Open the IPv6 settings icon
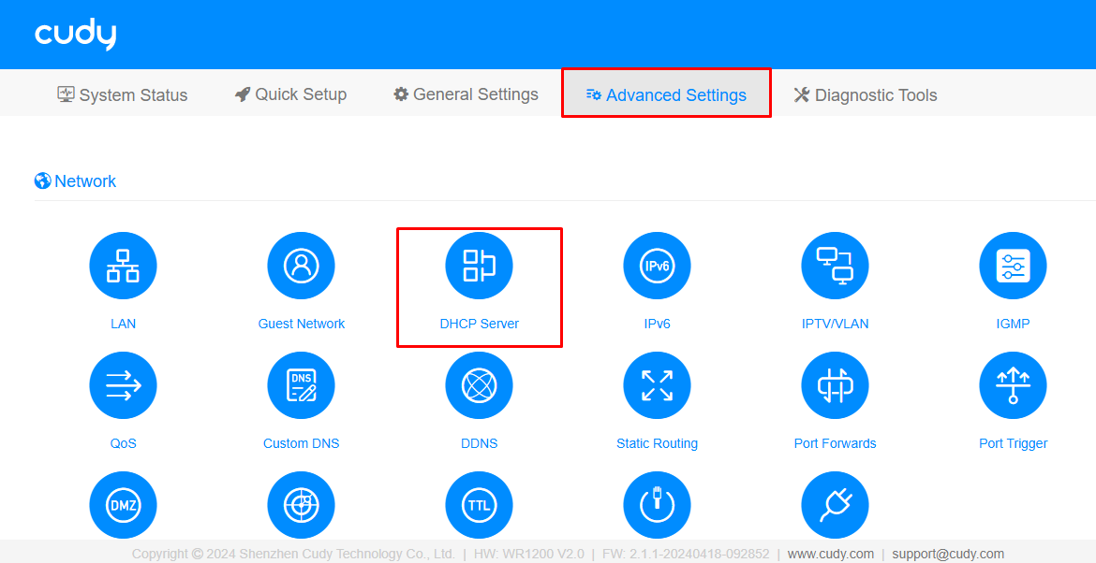 657,267
